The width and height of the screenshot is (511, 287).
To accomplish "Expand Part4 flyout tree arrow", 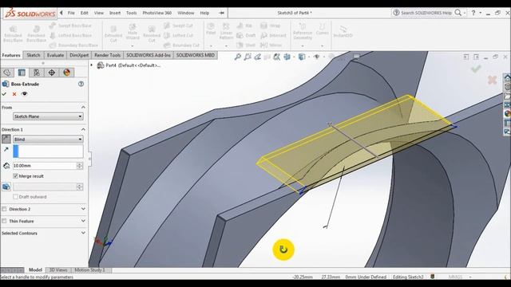I will pos(92,65).
